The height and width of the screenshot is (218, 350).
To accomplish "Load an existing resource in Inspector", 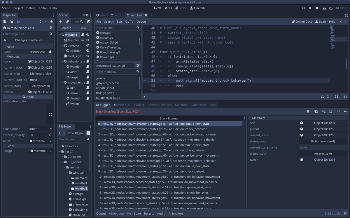I will pyautogui.click(x=11, y=22).
